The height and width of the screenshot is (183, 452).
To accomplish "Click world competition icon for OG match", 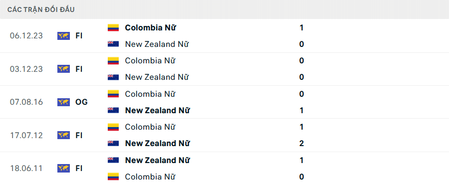I will click(64, 102).
